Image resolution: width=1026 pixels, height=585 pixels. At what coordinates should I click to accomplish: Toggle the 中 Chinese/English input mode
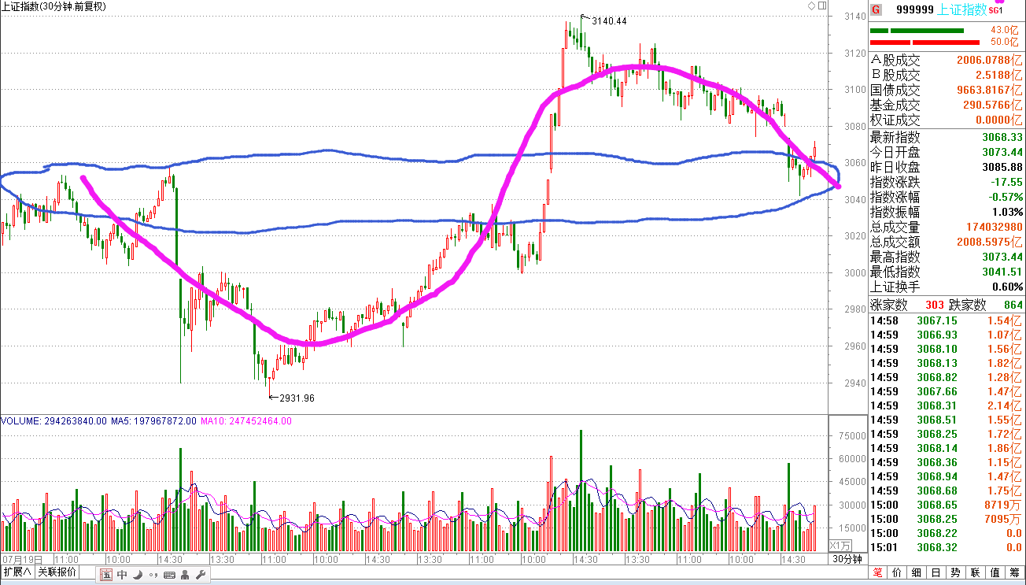tap(122, 576)
